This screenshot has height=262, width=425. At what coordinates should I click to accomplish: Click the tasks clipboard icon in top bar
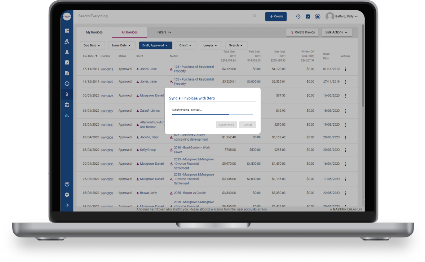click(308, 17)
